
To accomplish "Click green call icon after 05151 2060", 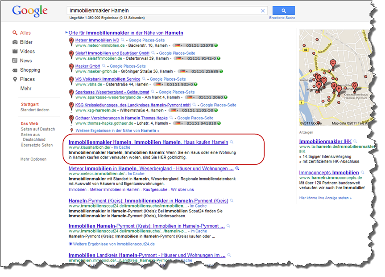I will tap(226, 98).
